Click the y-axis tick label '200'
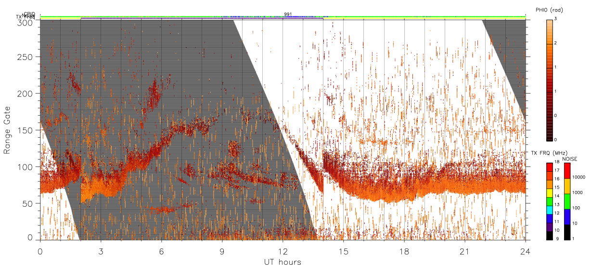Image resolution: width=591 pixels, height=272 pixels. pyautogui.click(x=26, y=94)
